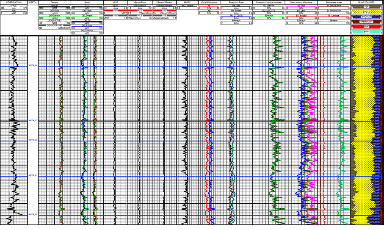Image resolution: width=384 pixels, height=230 pixels.
Task: Select the MNTN_L3 formation top marker
Action: click(x=33, y=215)
